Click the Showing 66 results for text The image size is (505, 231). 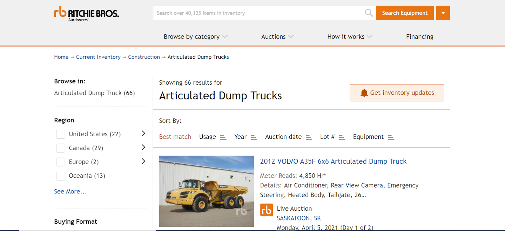tap(191, 82)
